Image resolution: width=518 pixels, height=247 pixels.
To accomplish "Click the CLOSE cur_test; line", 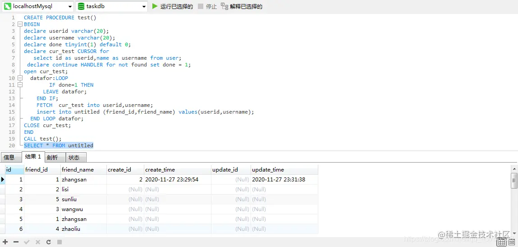I will tap(47, 125).
